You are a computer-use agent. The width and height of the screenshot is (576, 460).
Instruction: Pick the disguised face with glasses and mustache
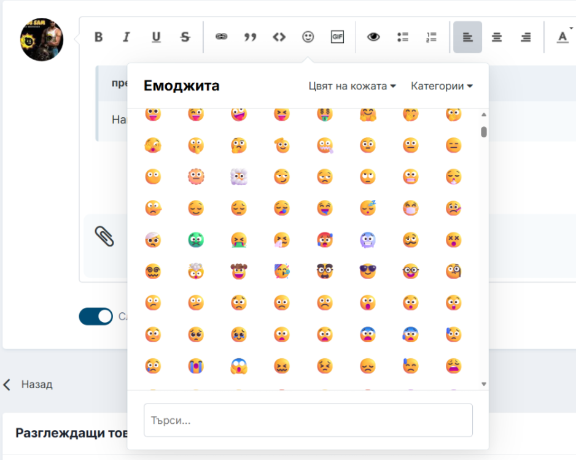click(325, 272)
